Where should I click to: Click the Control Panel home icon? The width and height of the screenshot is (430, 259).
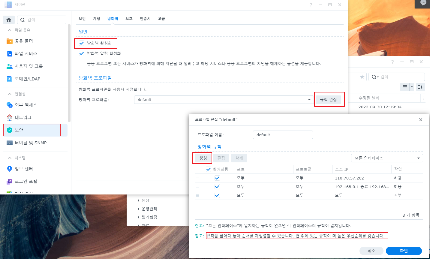pyautogui.click(x=9, y=20)
